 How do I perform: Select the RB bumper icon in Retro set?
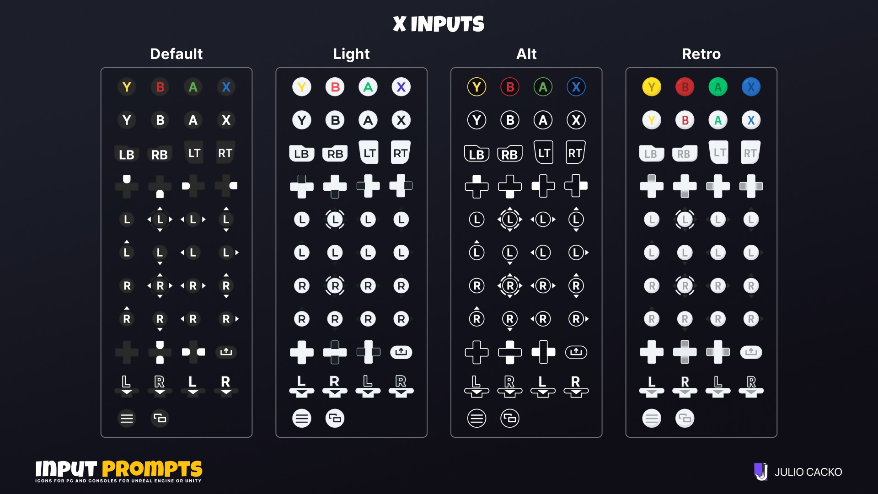pyautogui.click(x=684, y=154)
